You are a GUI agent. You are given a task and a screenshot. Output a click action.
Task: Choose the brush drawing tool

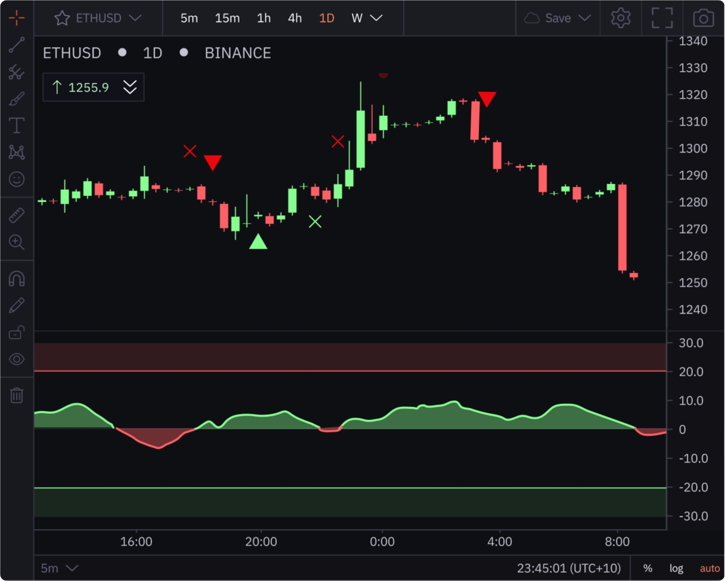point(17,98)
